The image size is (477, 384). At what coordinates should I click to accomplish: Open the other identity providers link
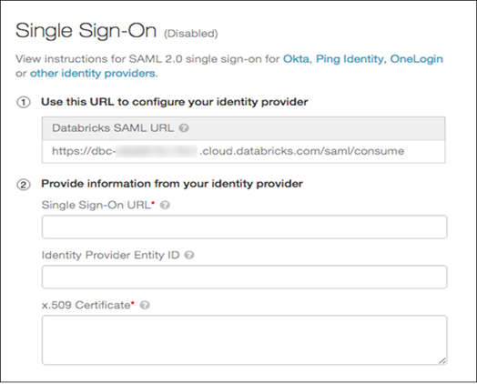[x=93, y=74]
